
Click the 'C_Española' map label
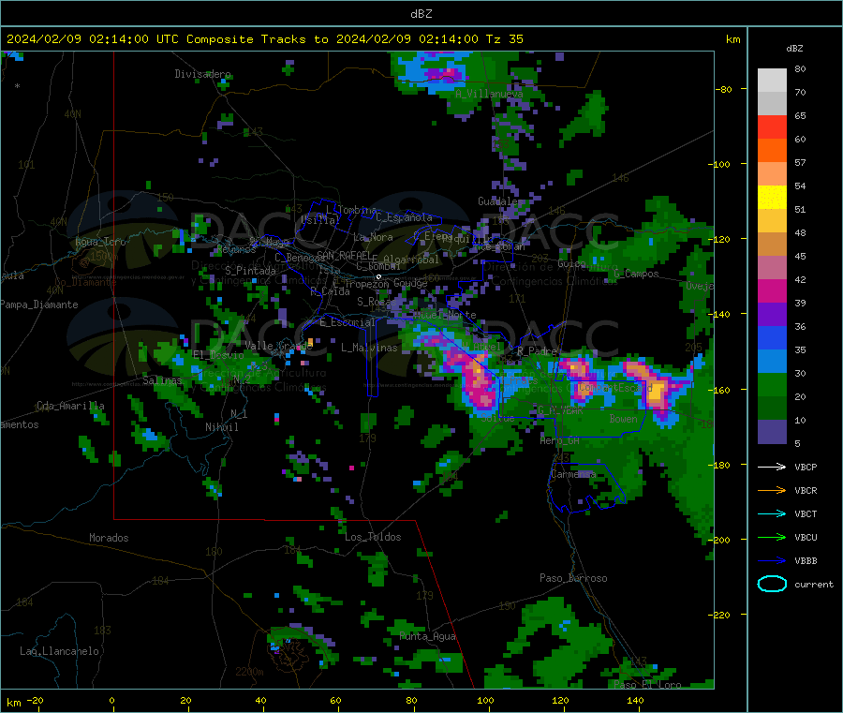click(405, 217)
